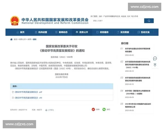Click the search magnifier button
This screenshot has width=164, height=131.
tap(149, 21)
